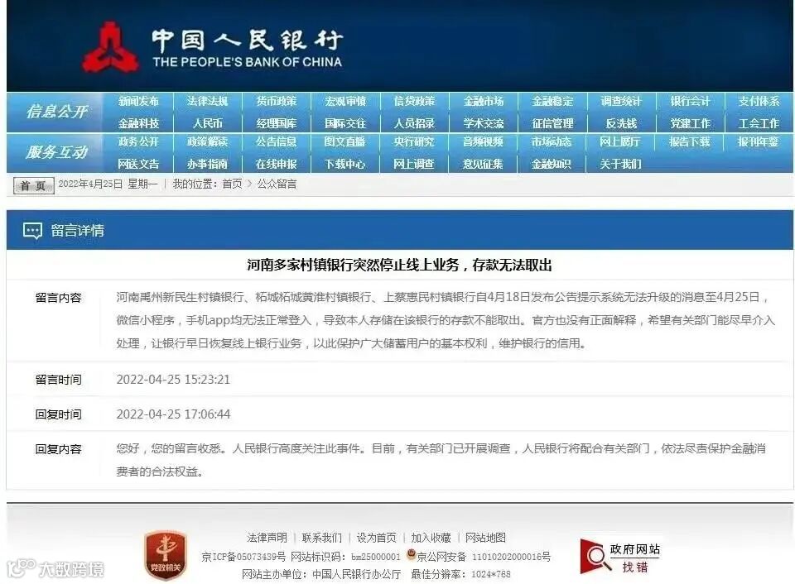The image size is (795, 584).
Task: Open the 金融知识 menu item
Action: click(552, 164)
